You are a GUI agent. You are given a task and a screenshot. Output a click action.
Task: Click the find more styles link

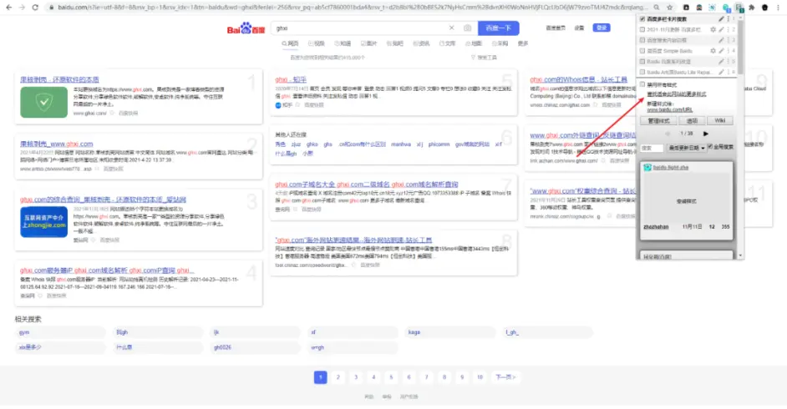676,94
